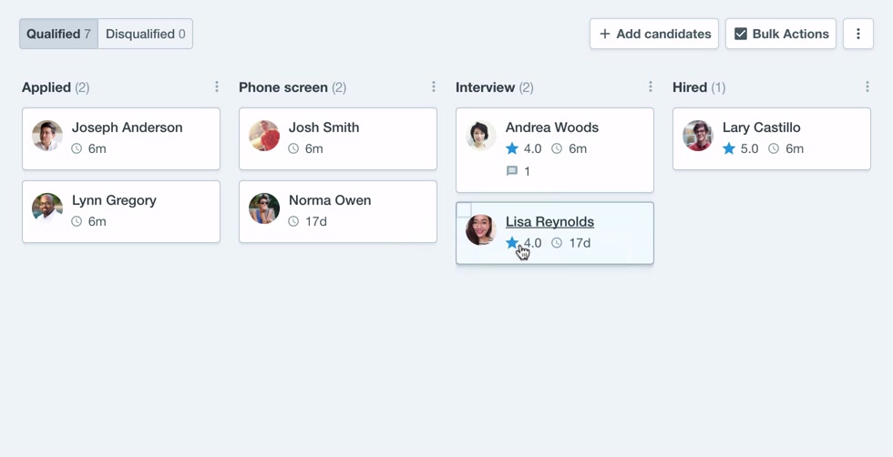Open the Hired column options menu
Image resolution: width=893 pixels, height=457 pixels.
(867, 87)
